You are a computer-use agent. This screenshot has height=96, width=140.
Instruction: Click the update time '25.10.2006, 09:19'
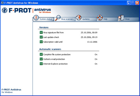89,37
